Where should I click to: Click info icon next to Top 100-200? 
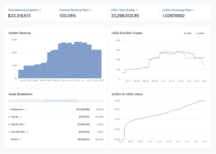27,132
